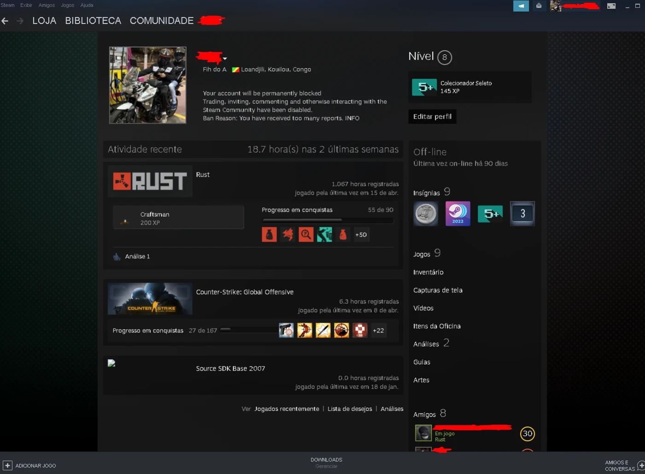Click CS:GO achievements progress bar
This screenshot has width=645, height=474.
[x=249, y=330]
